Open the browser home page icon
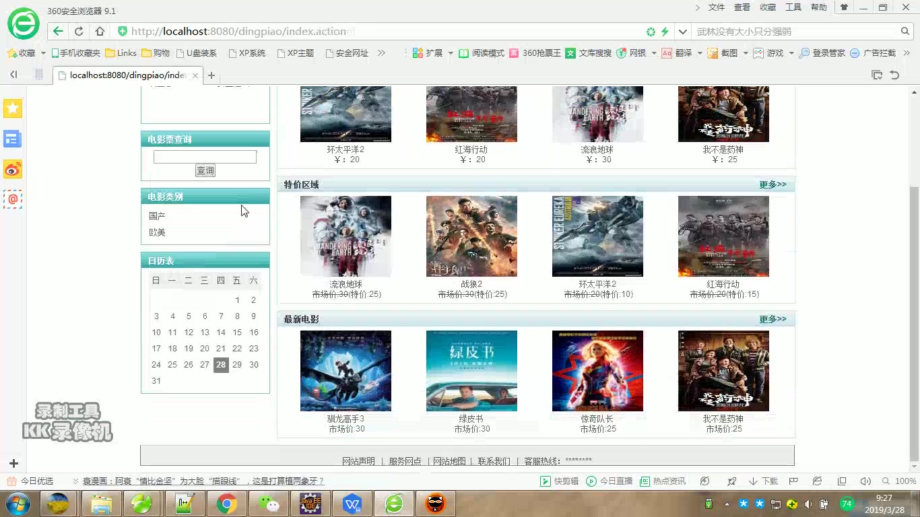 point(100,31)
